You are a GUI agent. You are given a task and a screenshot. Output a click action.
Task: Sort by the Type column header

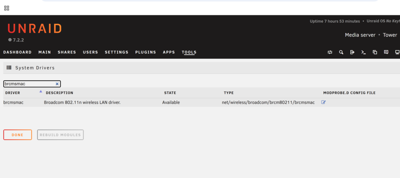pos(228,93)
